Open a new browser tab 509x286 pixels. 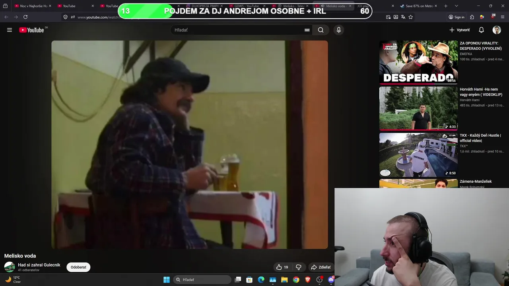[446, 6]
